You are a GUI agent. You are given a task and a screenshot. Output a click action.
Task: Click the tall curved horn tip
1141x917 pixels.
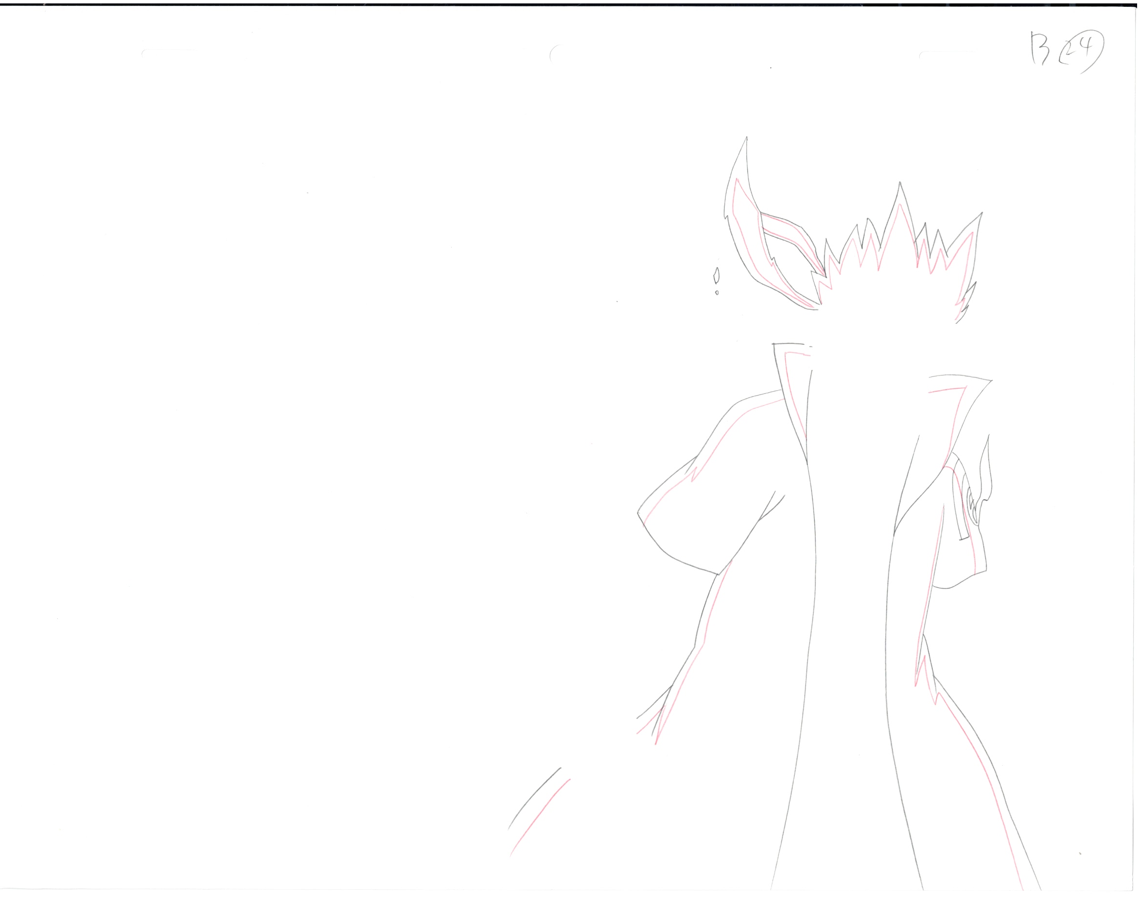point(745,143)
